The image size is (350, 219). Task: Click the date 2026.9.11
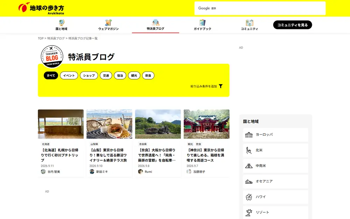coord(47,166)
